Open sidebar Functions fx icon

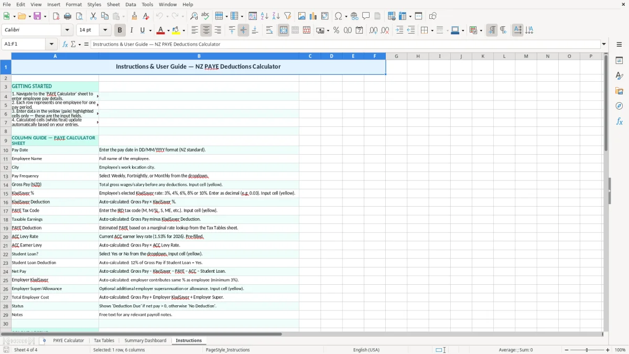point(619,121)
